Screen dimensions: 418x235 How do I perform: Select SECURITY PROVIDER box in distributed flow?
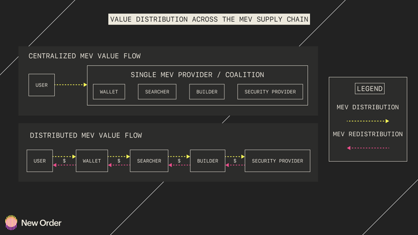tap(277, 161)
